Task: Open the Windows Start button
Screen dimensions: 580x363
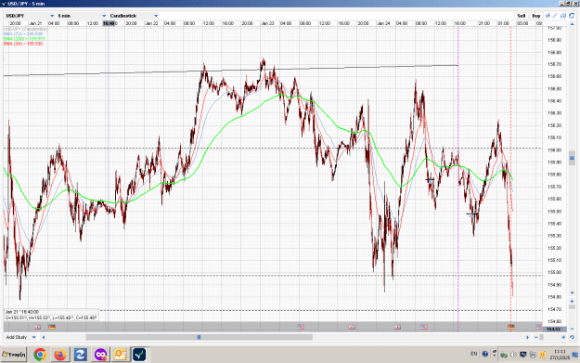Action: tap(14, 355)
